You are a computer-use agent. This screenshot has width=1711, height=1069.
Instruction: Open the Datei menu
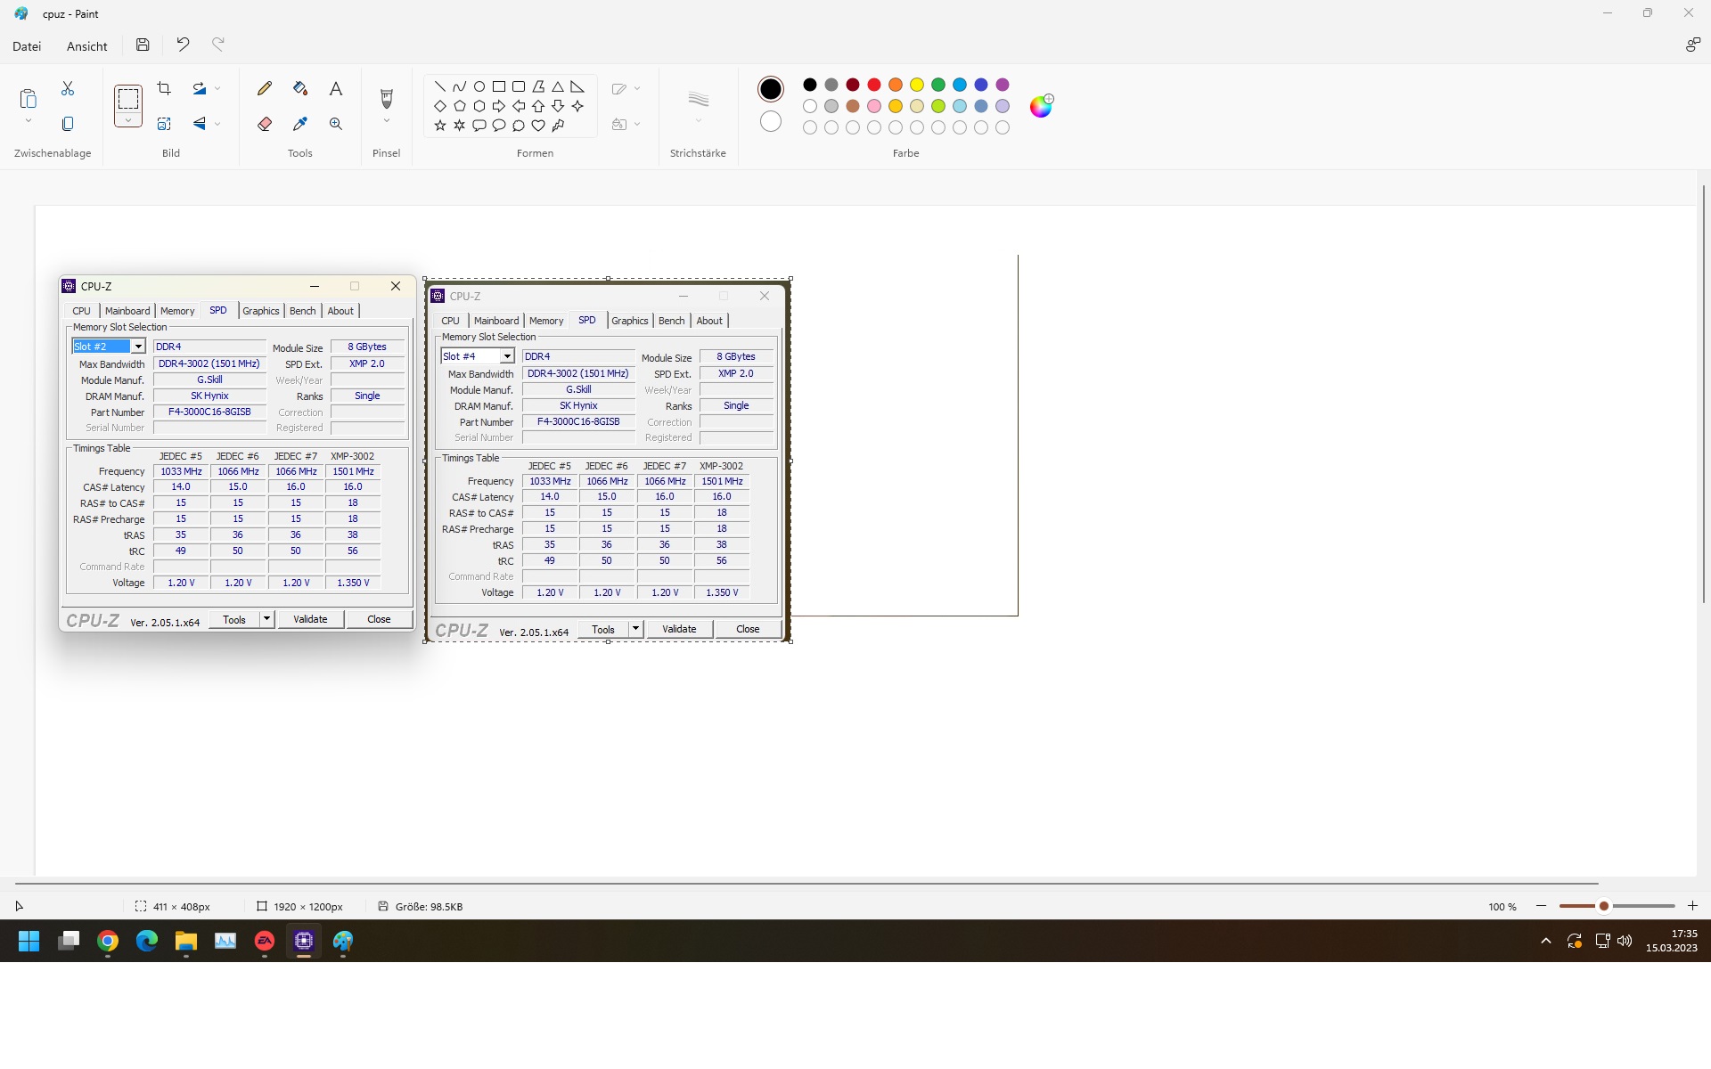pyautogui.click(x=27, y=46)
